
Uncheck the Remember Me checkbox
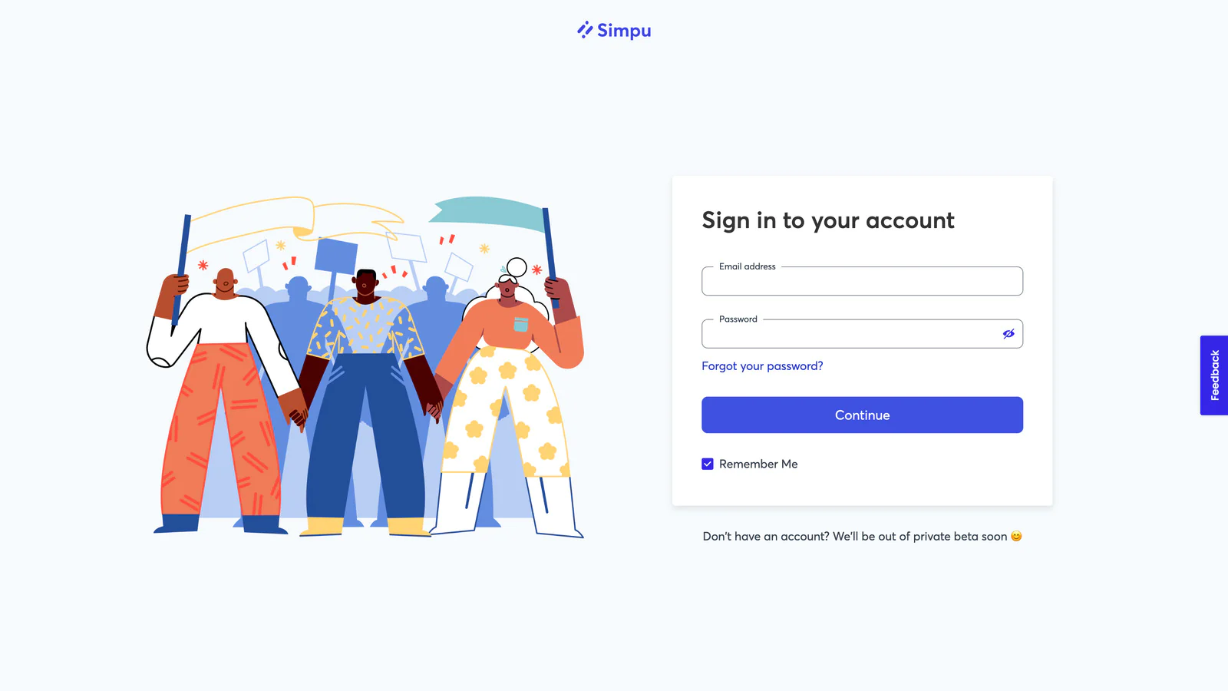708,464
